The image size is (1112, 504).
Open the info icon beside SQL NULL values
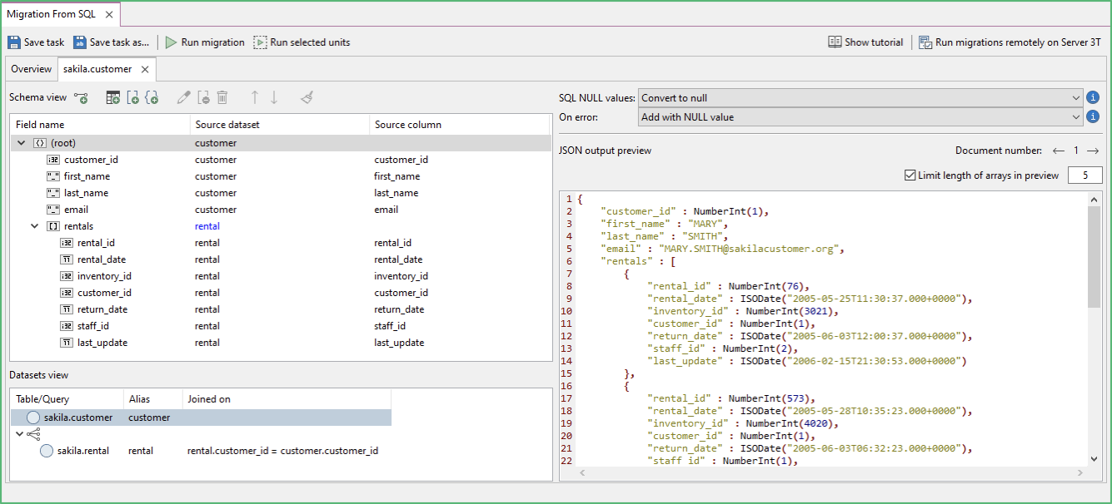(x=1092, y=97)
